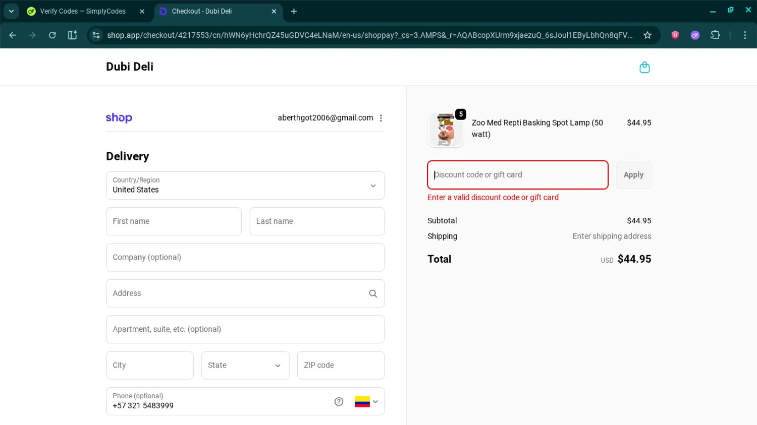Screen dimensions: 757x425
Task: Go back to previous page
Action: click(x=13, y=35)
